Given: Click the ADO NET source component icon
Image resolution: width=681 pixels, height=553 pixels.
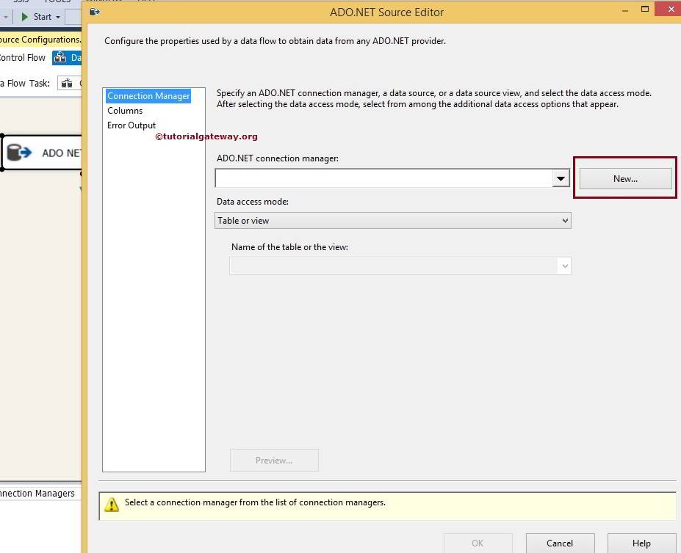Looking at the screenshot, I should pos(19,153).
